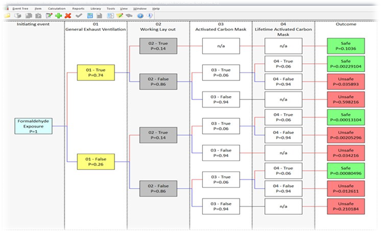Select the Unsafe P=0.598216 outcome box
The width and height of the screenshot is (381, 235).
[346, 99]
